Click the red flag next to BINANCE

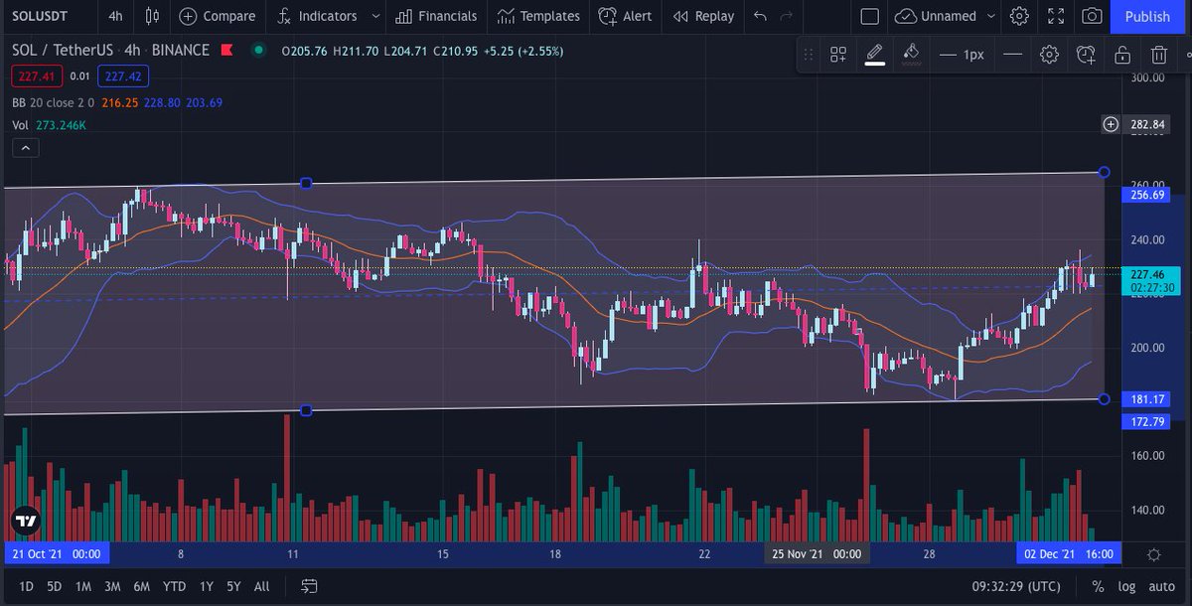(x=226, y=50)
